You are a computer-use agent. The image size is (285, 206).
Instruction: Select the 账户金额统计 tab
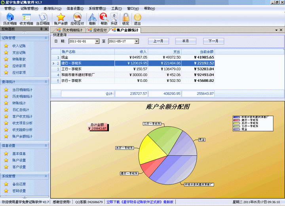pos(125,30)
